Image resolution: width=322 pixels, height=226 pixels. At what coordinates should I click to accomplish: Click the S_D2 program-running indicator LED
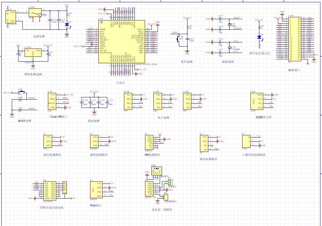pos(259,37)
